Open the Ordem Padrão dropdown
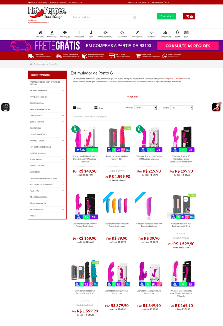Screen dimensions: 223x326 (146, 108)
